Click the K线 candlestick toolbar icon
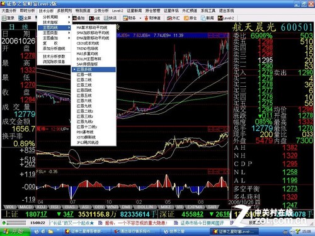Image resolution: width=315 pixels, height=236 pixels. click(x=94, y=18)
